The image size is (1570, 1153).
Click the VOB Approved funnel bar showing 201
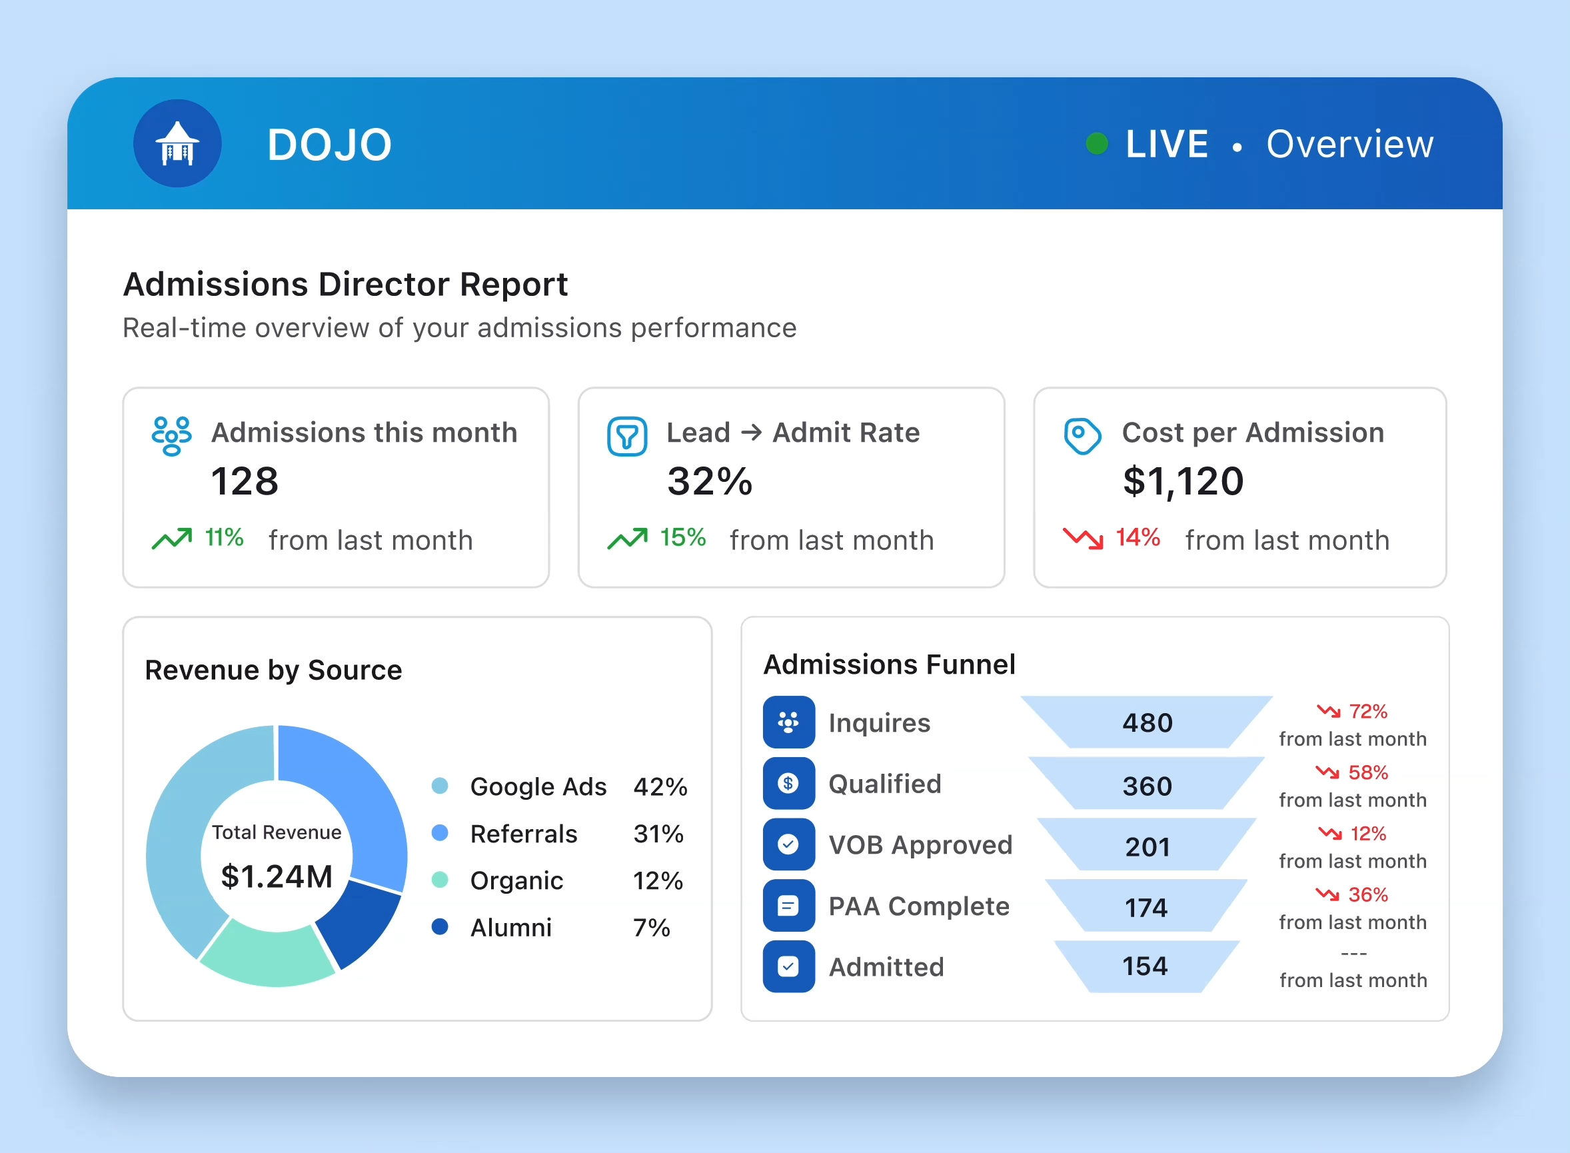click(1147, 844)
